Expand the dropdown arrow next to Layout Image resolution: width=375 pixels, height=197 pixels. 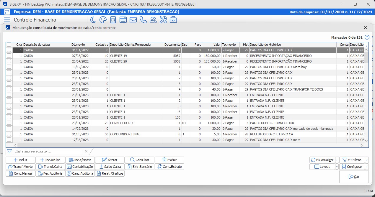[337, 167]
